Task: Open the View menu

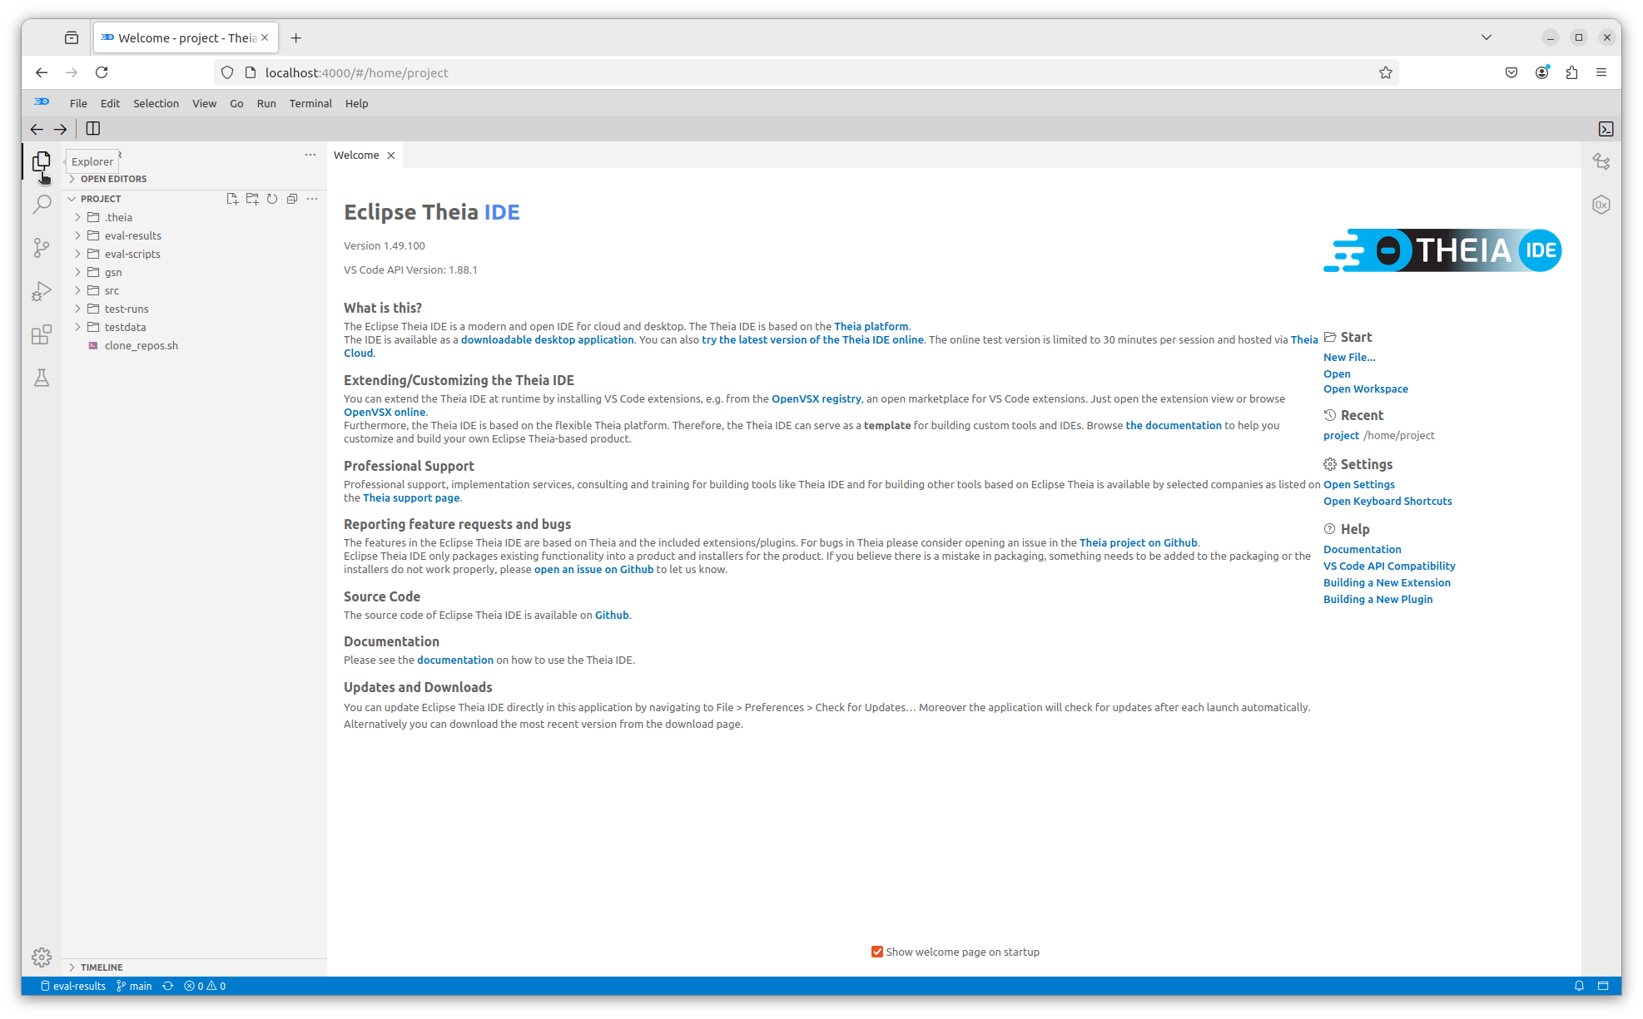Action: coord(204,103)
